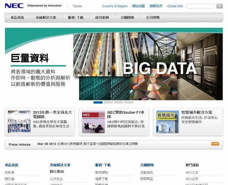Viewport: 228px width, 185px height.
Task: Click the orange RSS feed icon
Action: pos(215,144)
